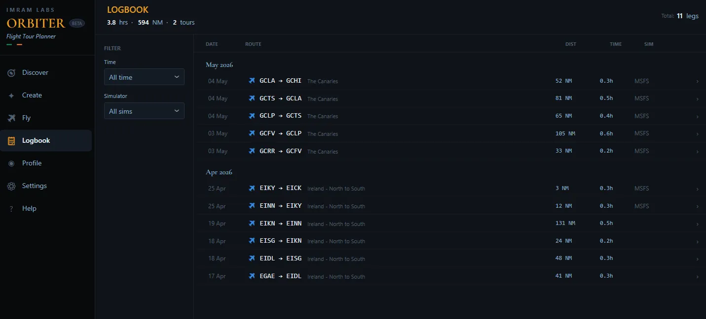This screenshot has height=319, width=706.
Task: Click The Canaries label in GCFV → GCLP row
Action: click(x=323, y=134)
